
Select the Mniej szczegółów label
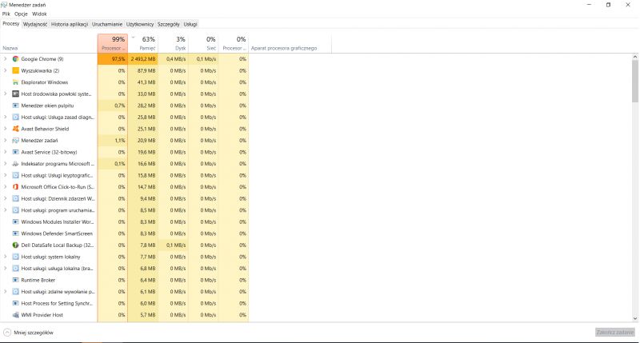point(34,333)
